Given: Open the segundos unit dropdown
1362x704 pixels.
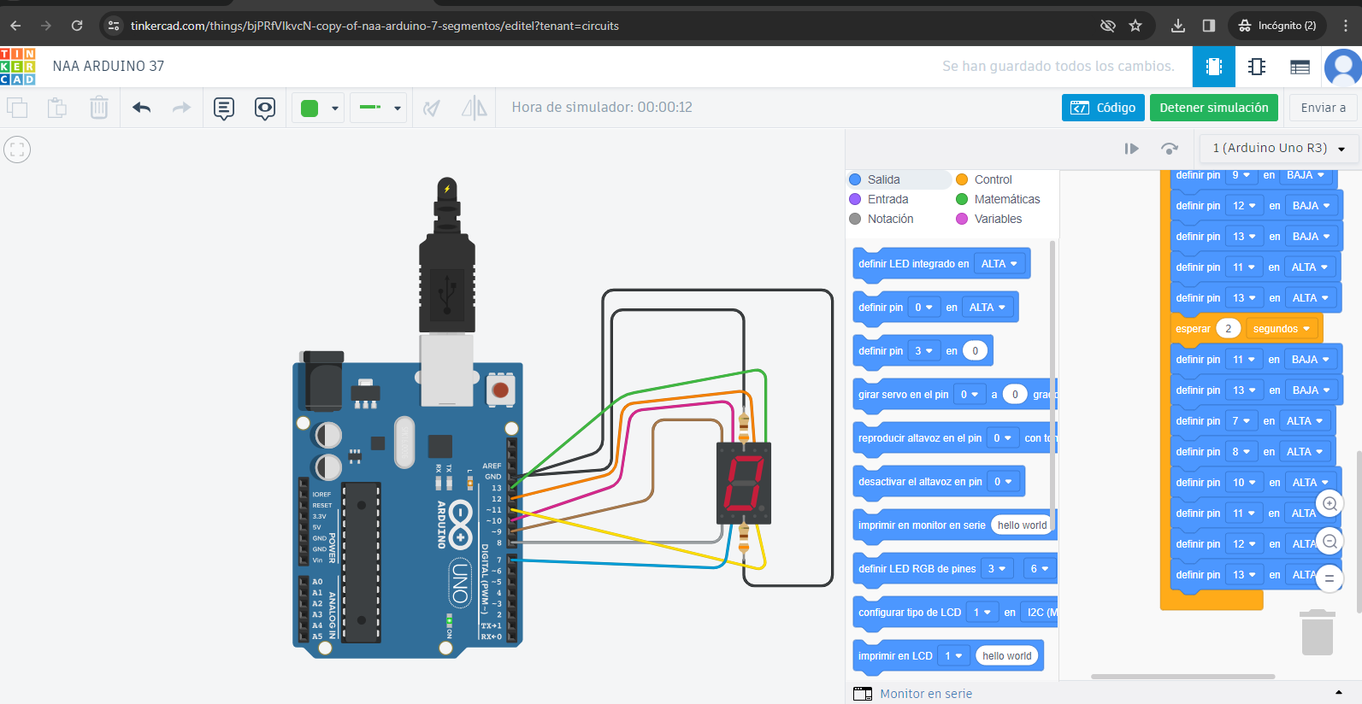Looking at the screenshot, I should coord(1281,329).
